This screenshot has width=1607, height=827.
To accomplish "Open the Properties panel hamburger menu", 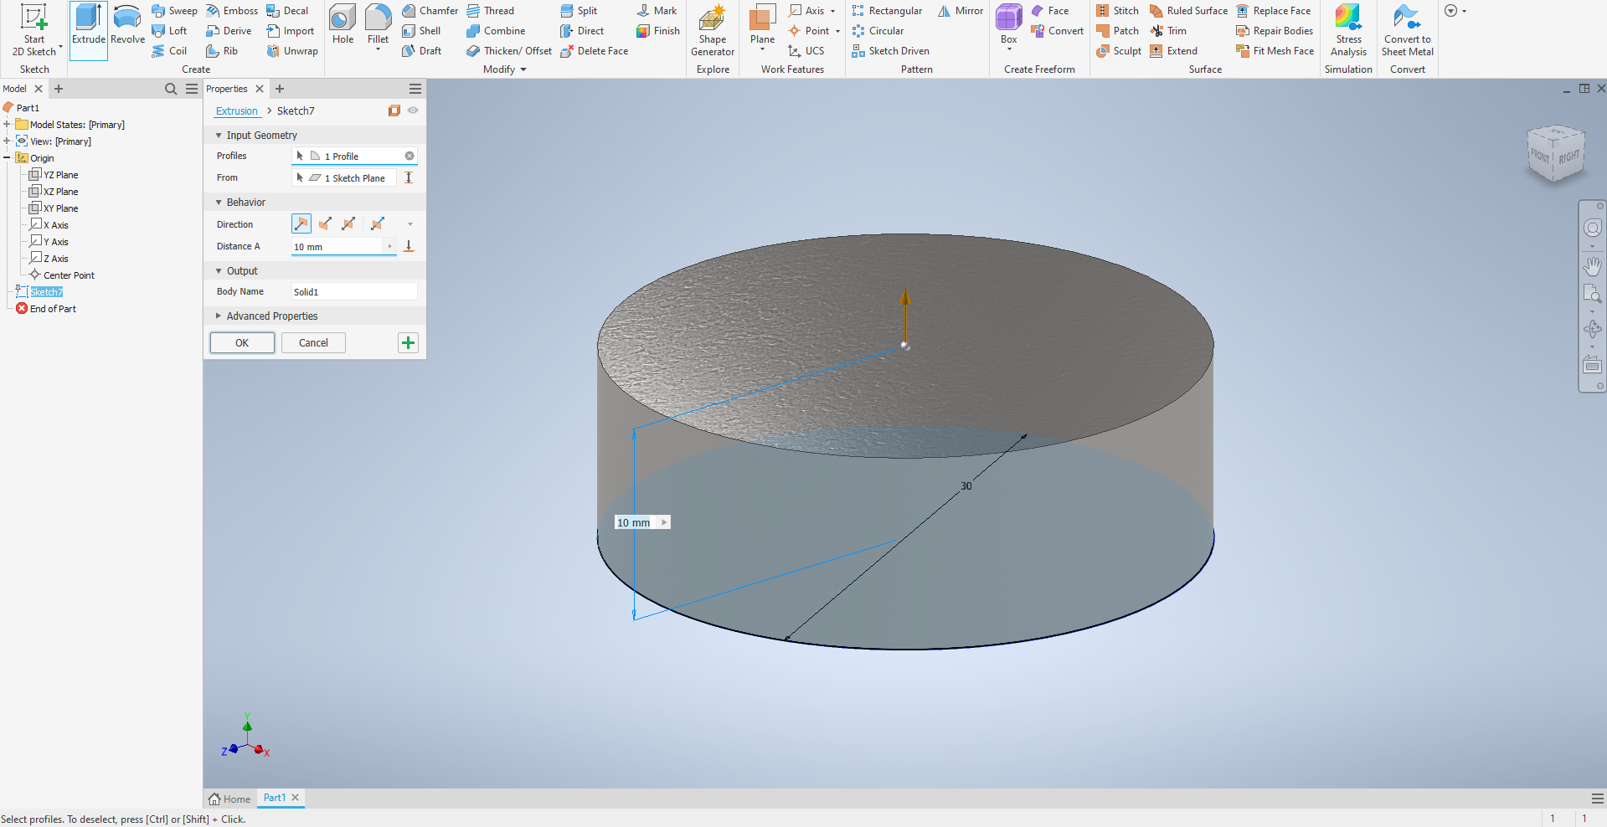I will pos(415,89).
